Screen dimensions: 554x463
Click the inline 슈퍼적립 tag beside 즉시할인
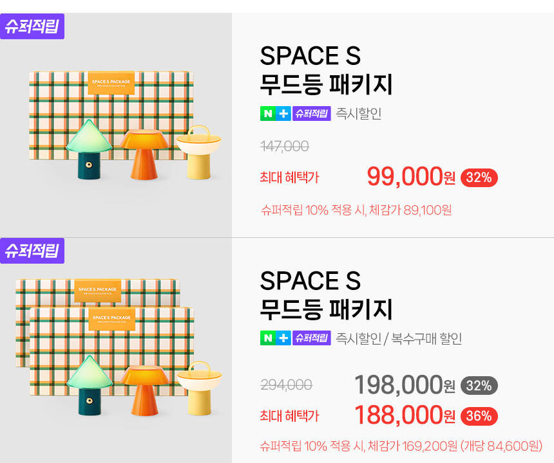[x=312, y=114]
